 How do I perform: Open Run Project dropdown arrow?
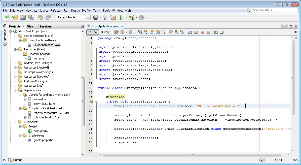(x=126, y=17)
